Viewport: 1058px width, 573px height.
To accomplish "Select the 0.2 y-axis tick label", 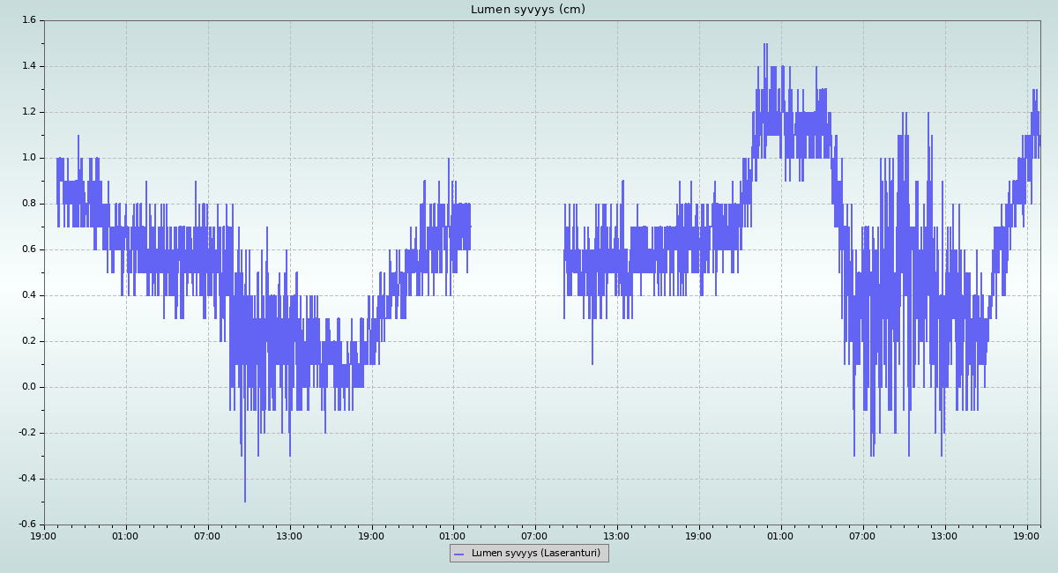I will coord(28,341).
